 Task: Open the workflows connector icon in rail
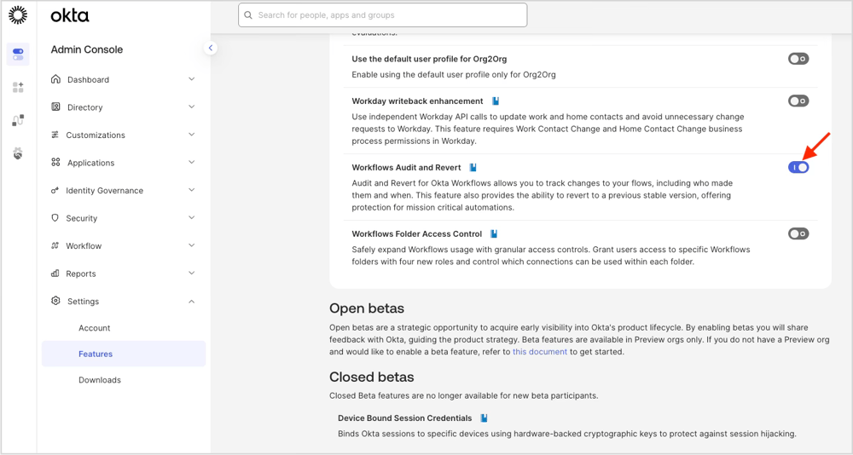point(18,120)
